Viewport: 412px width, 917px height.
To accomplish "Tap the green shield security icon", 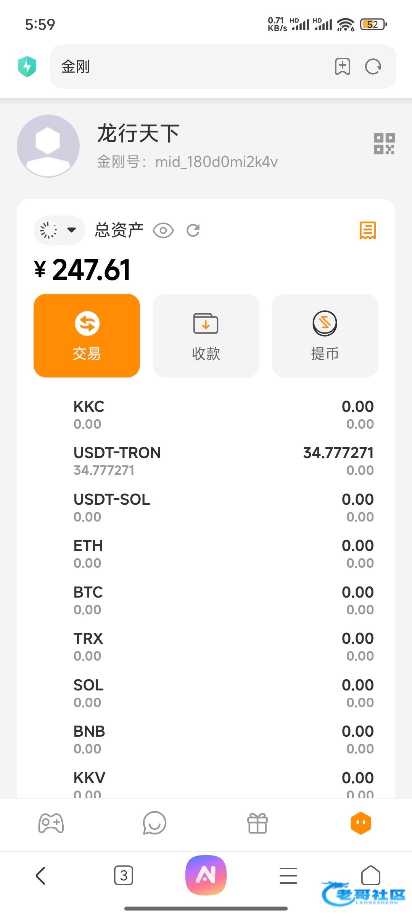I will pyautogui.click(x=27, y=66).
